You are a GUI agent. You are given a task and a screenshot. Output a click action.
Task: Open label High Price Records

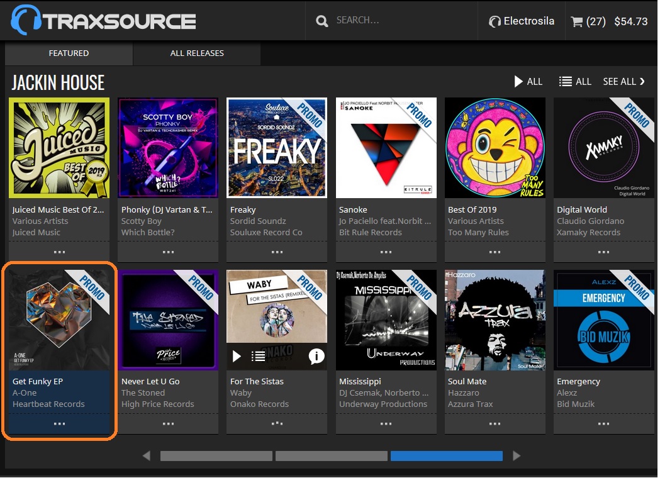(x=158, y=404)
